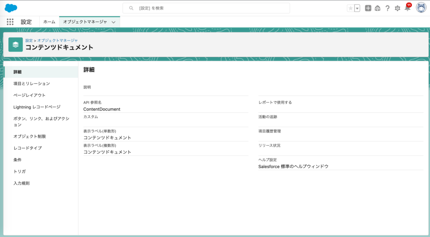
Task: Focus the [設定] を検索 search field
Action: point(210,8)
